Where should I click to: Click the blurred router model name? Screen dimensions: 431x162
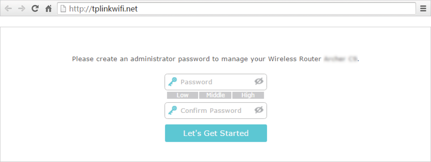[x=340, y=59]
